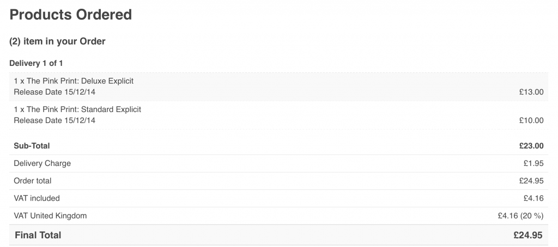Image resolution: width=558 pixels, height=247 pixels.
Task: Select the £1.95 delivery charge amount
Action: pos(533,163)
